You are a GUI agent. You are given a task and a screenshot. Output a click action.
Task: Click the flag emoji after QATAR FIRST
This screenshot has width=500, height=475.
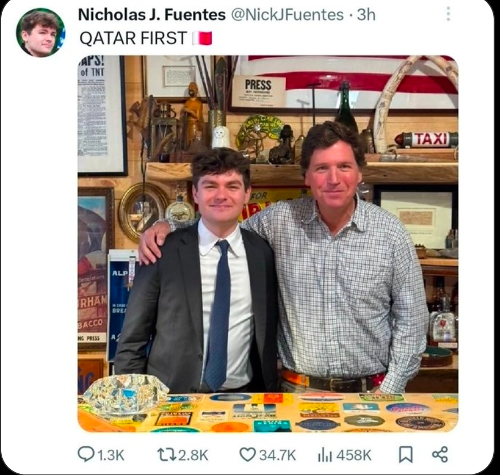(202, 38)
